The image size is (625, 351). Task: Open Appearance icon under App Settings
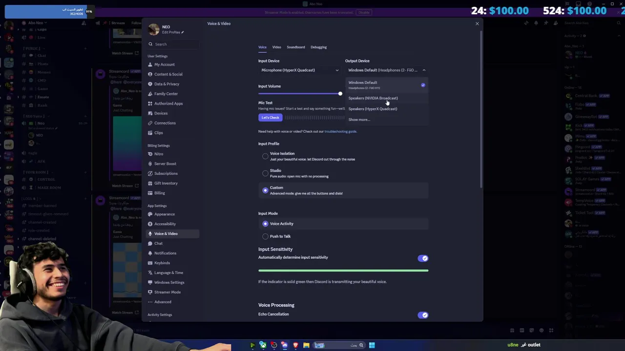coord(150,214)
